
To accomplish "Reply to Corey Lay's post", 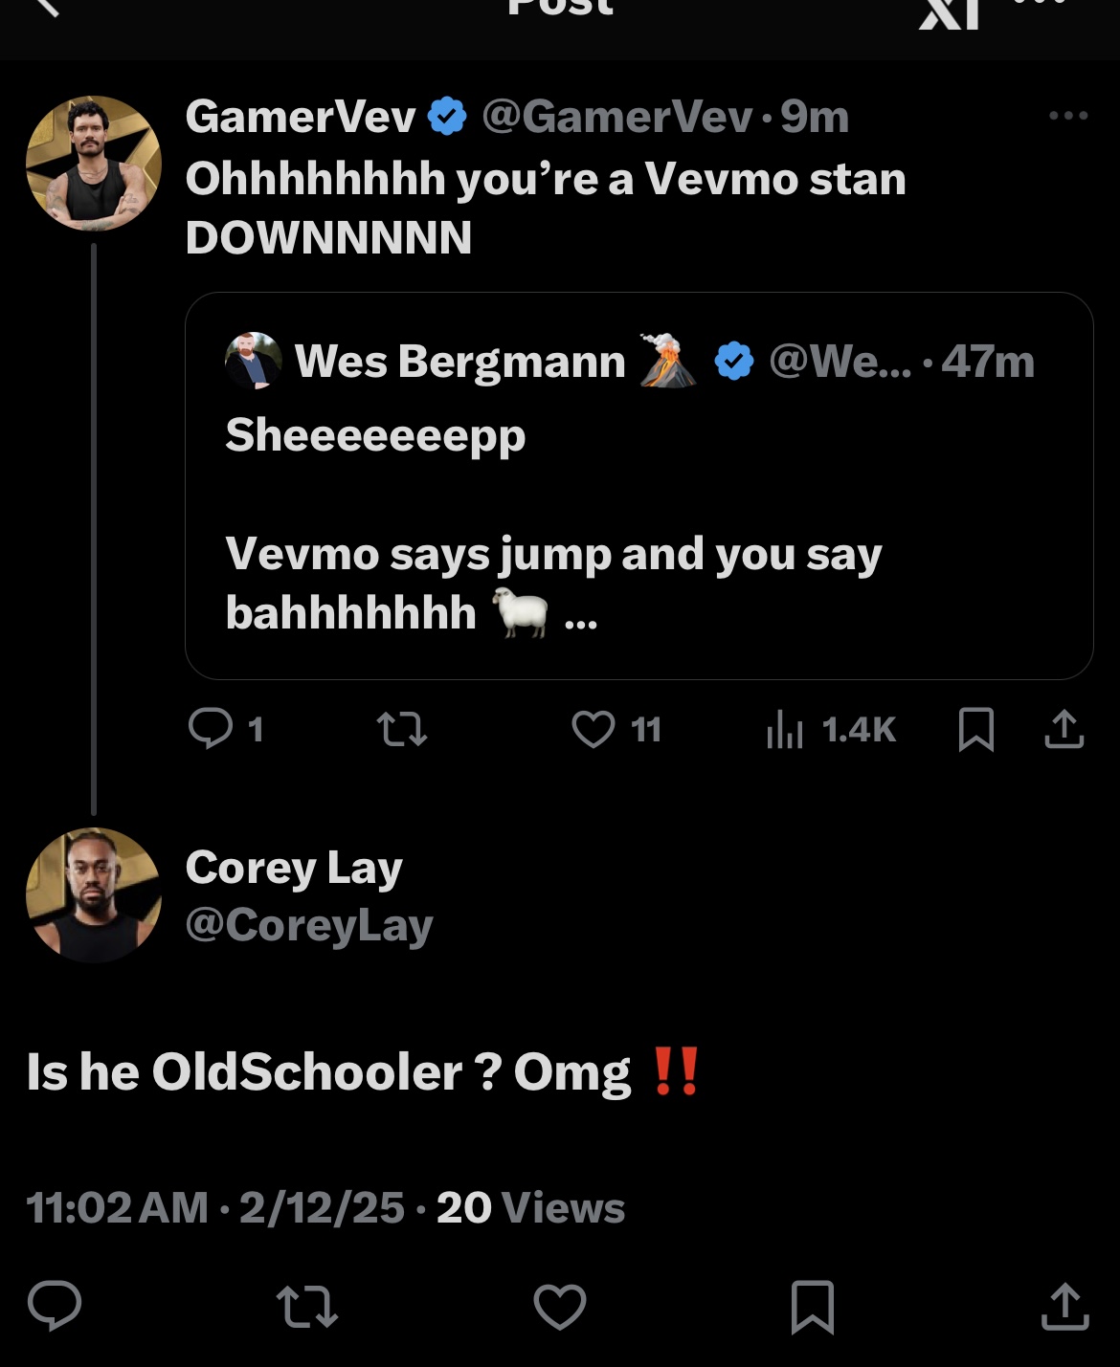I will click(x=55, y=1306).
